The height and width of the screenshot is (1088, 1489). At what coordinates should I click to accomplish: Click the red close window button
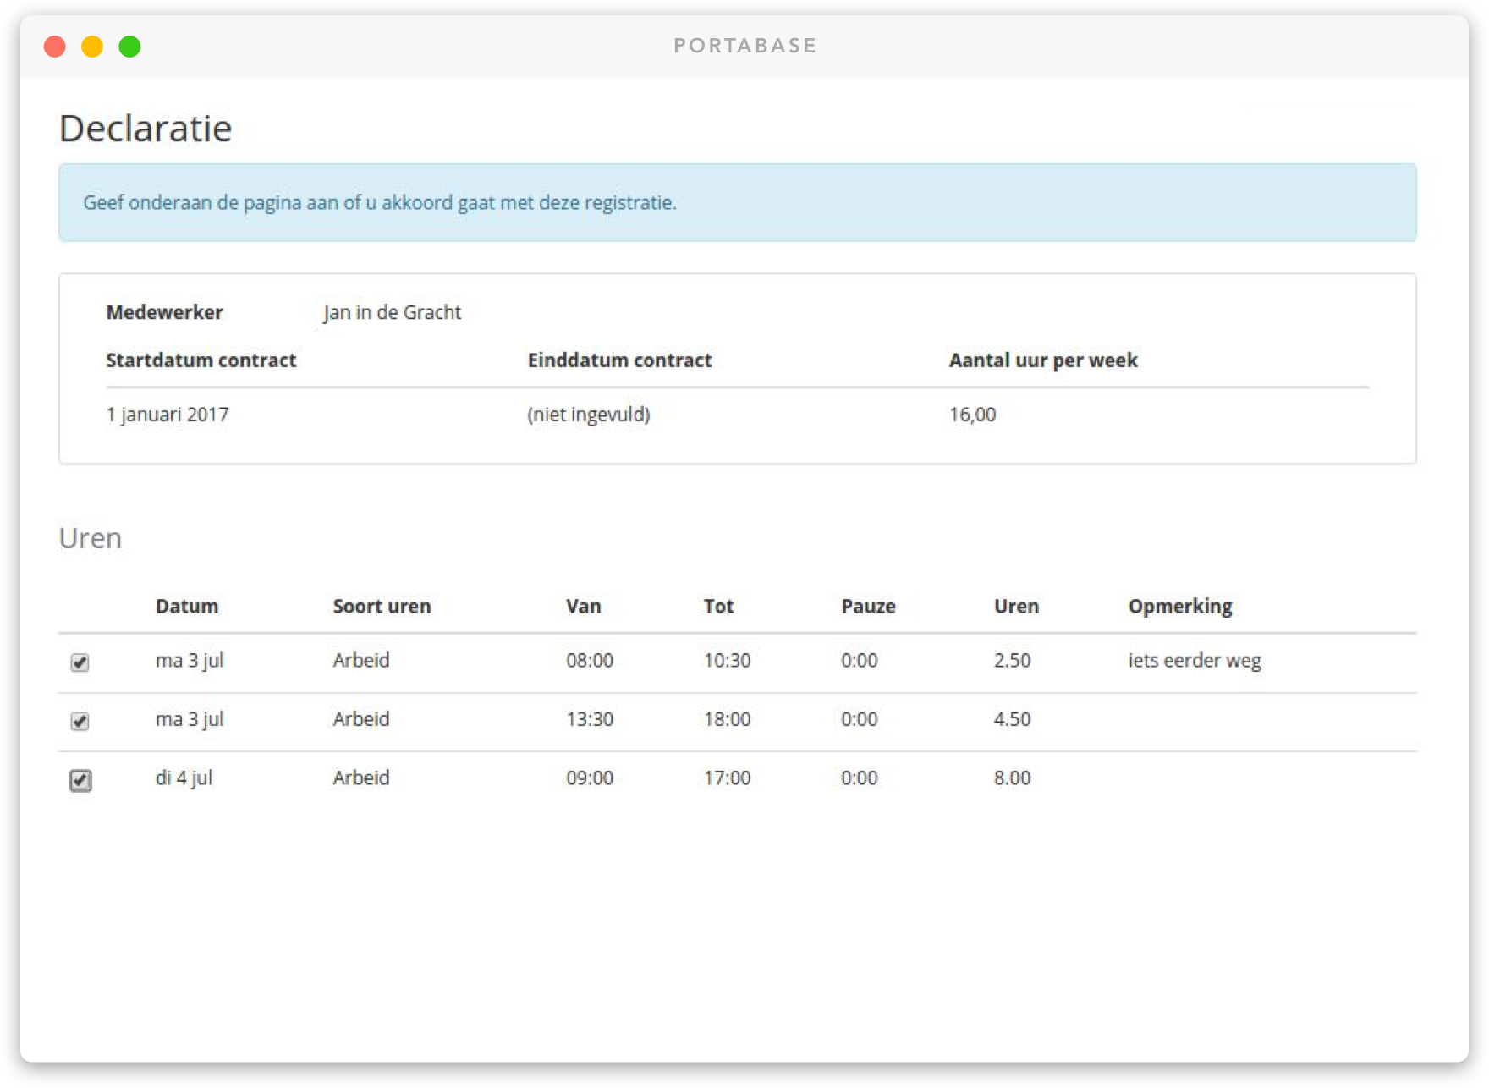[x=55, y=47]
